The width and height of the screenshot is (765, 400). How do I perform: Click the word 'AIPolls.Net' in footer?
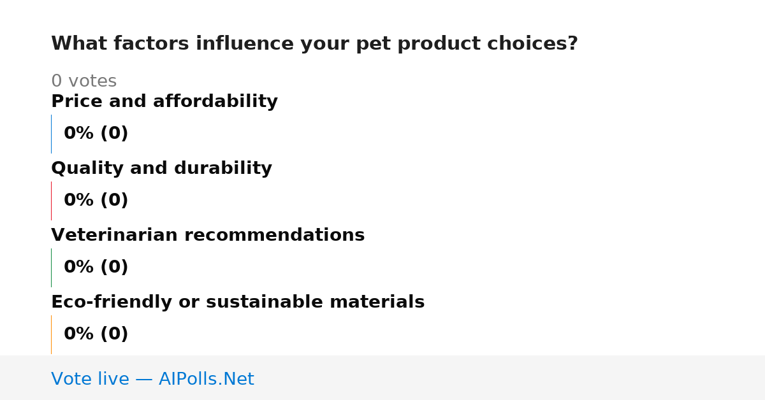point(207,379)
